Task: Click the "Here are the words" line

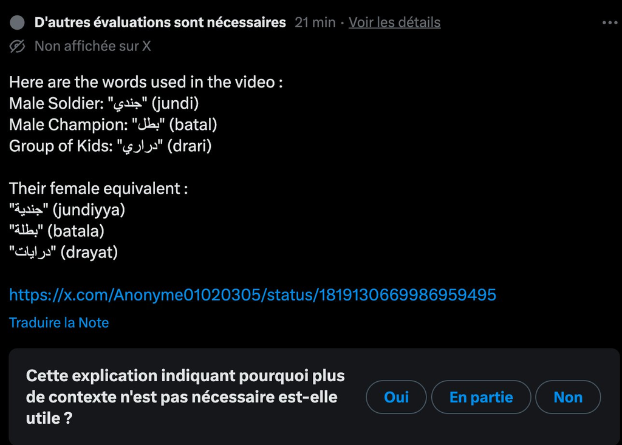Action: click(x=146, y=82)
